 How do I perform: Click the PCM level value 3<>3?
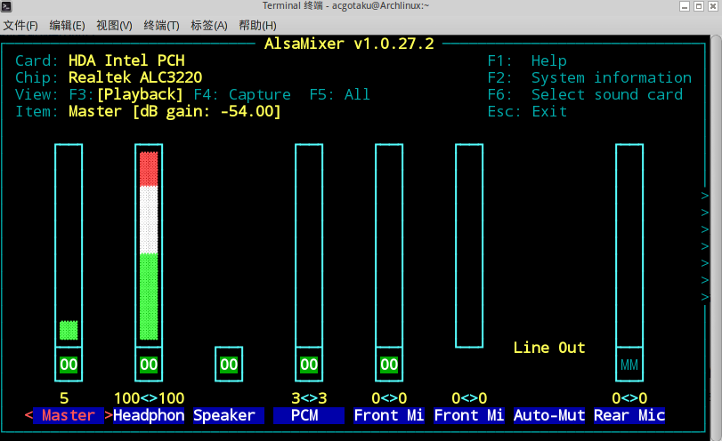pyautogui.click(x=309, y=398)
